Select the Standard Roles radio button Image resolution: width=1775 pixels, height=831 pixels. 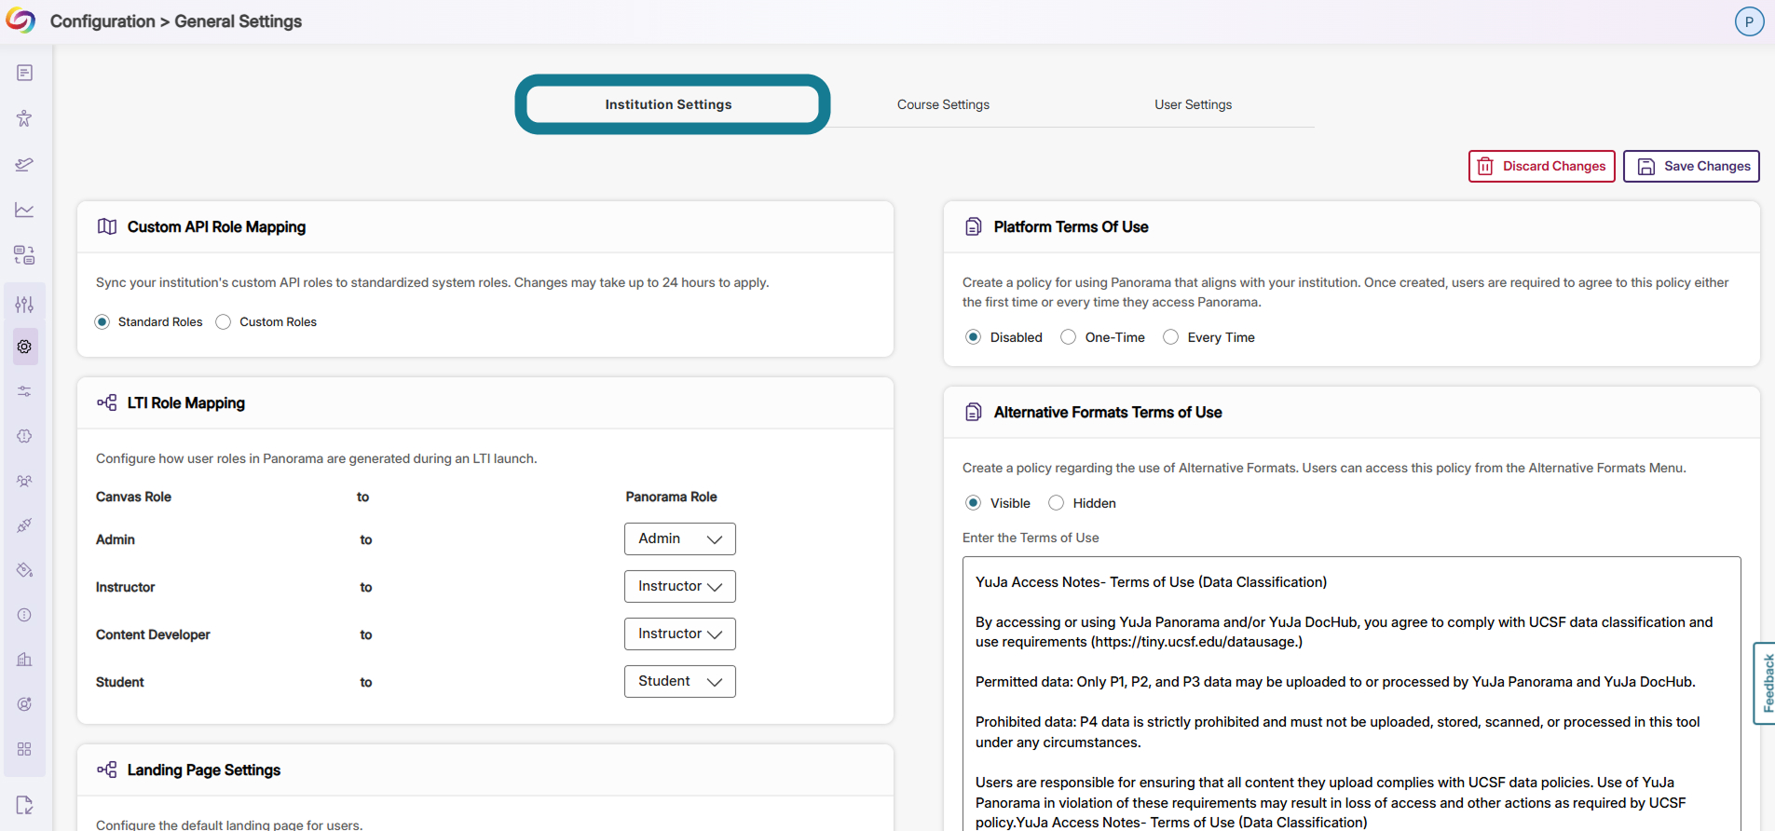pyautogui.click(x=102, y=322)
